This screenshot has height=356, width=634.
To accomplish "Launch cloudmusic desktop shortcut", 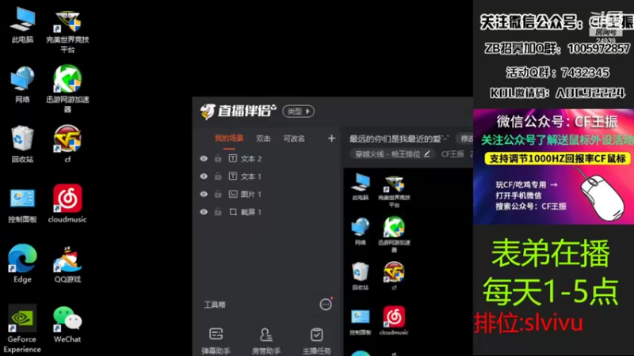I will [x=67, y=203].
